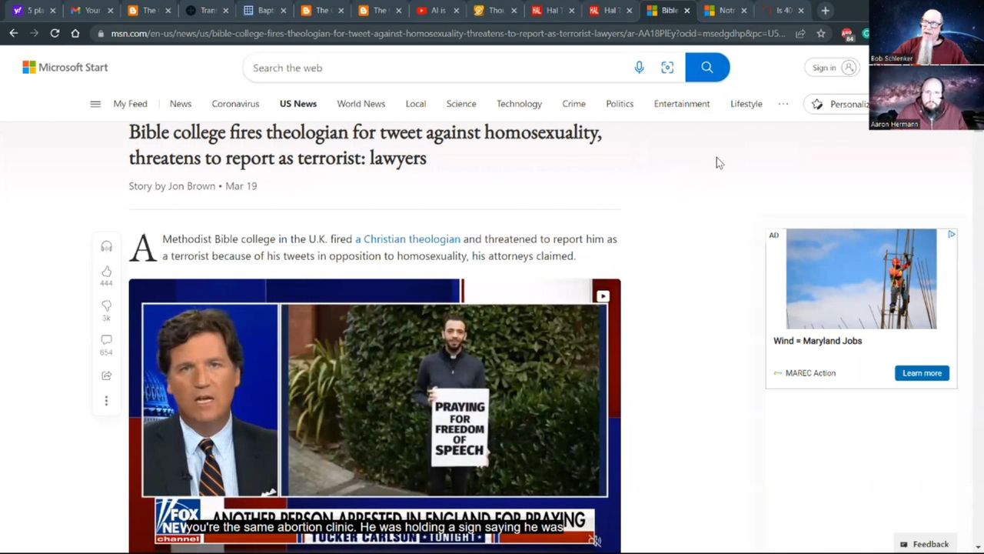The height and width of the screenshot is (554, 984).
Task: Click the listen-to-article headphones icon
Action: coord(106,246)
